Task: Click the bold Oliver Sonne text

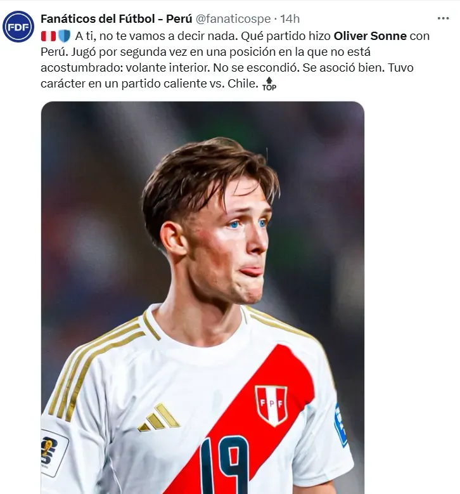Action: pyautogui.click(x=370, y=36)
